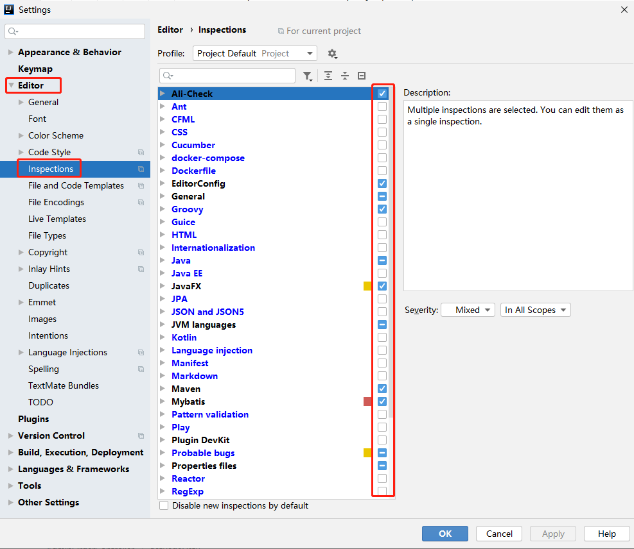
Task: Click the settings search magnifier icon
Action: point(13,31)
